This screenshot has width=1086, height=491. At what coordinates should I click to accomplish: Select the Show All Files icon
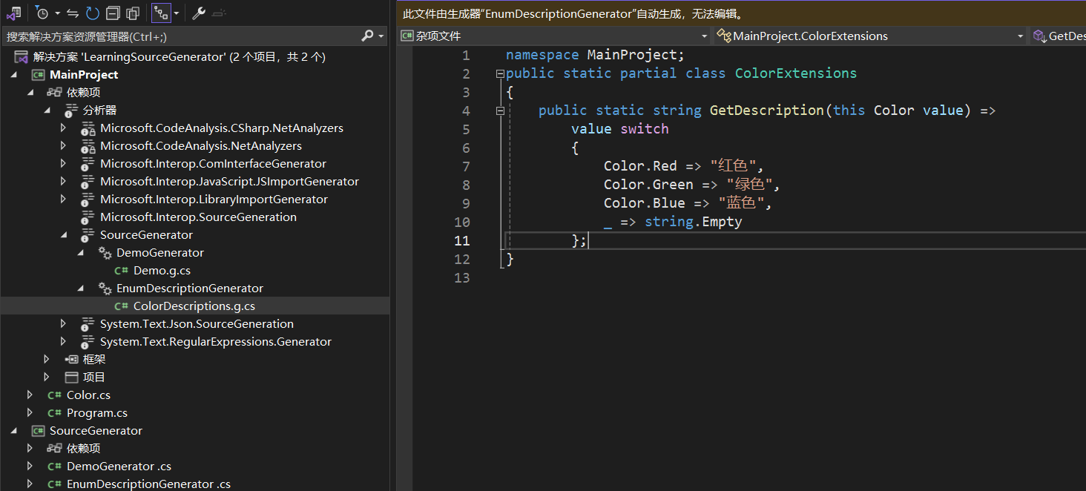point(132,13)
